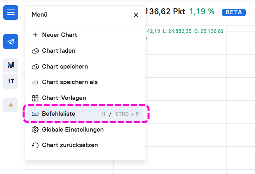Click the hamburger menu button
Image resolution: width=255 pixels, height=174 pixels.
tap(11, 12)
